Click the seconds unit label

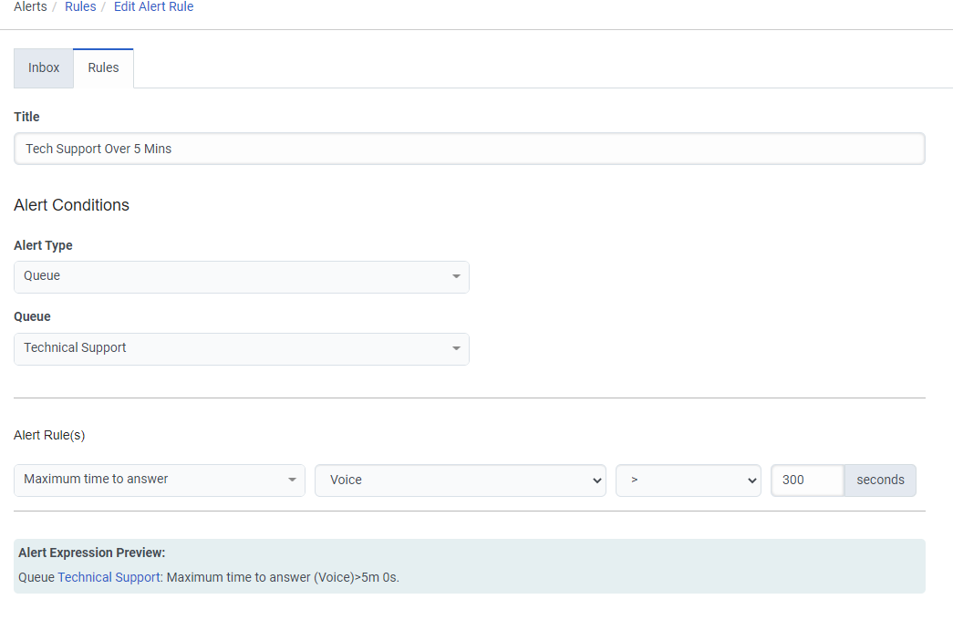pos(879,480)
